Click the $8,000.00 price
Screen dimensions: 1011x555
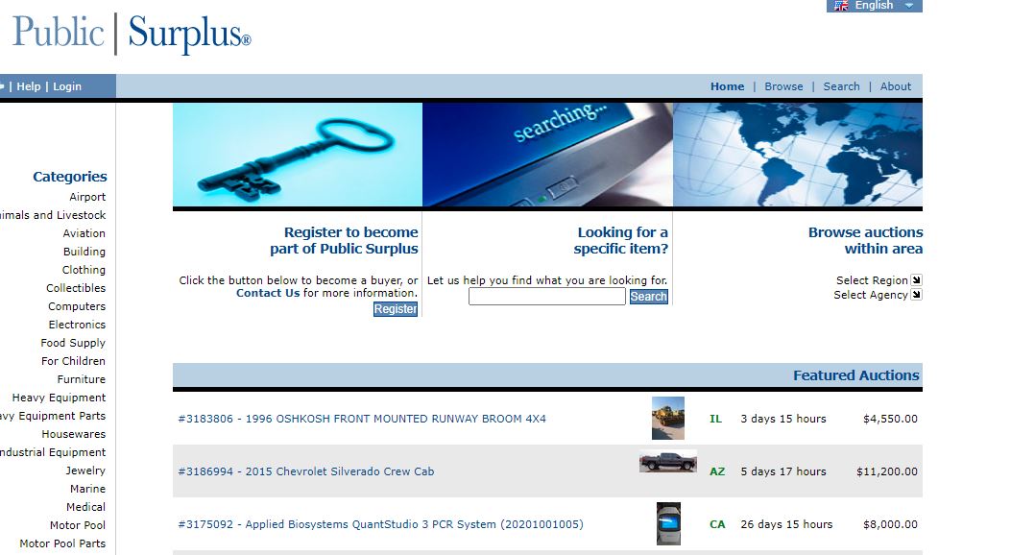pos(890,524)
